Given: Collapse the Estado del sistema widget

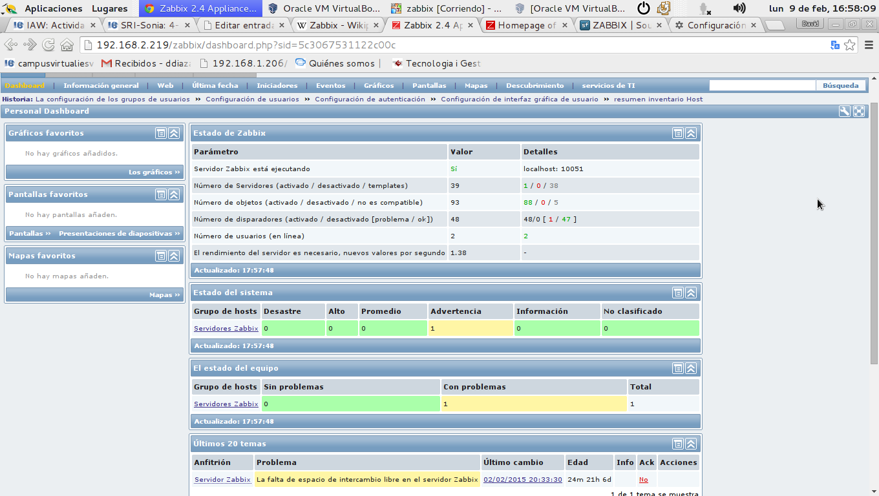Looking at the screenshot, I should click(691, 293).
